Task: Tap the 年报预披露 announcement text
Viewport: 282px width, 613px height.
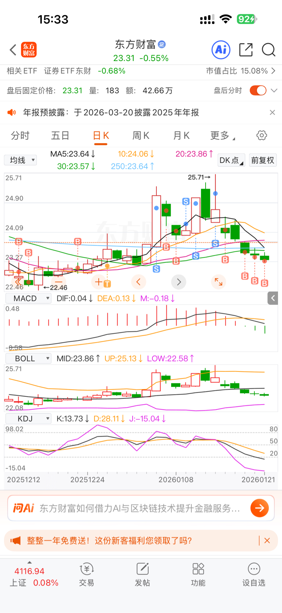Action: pyautogui.click(x=111, y=112)
